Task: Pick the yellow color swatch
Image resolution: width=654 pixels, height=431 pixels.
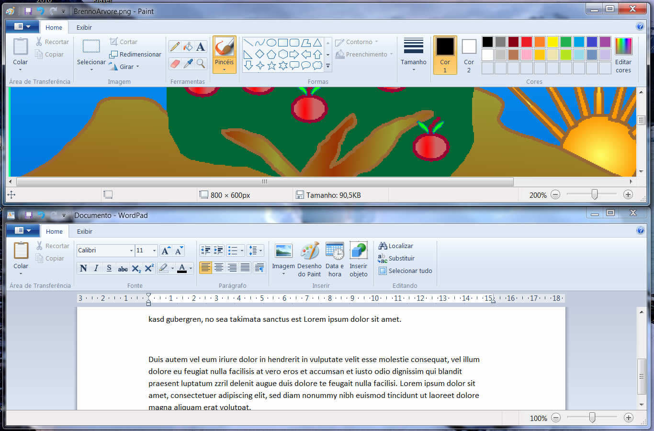Action: 553,42
